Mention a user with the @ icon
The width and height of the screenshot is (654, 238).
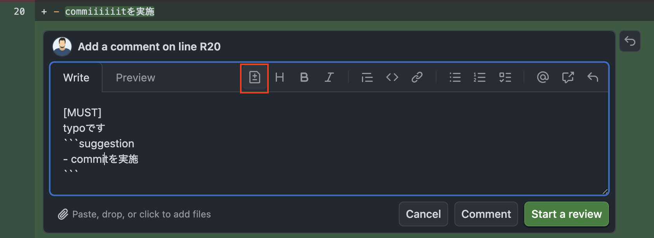tap(543, 78)
